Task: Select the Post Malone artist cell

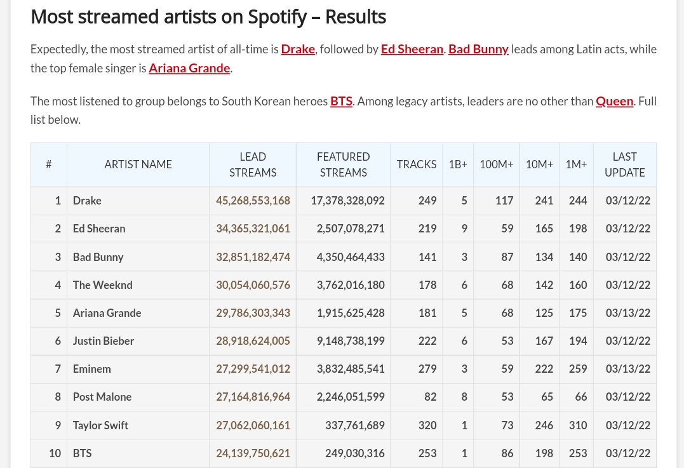Action: pos(138,397)
